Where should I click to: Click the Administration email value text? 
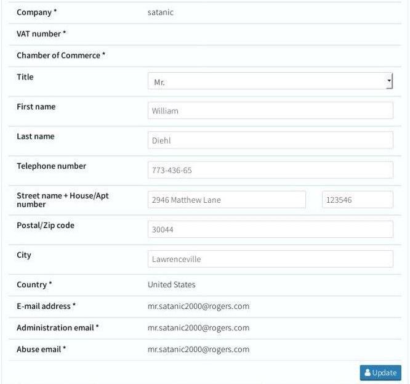point(198,328)
